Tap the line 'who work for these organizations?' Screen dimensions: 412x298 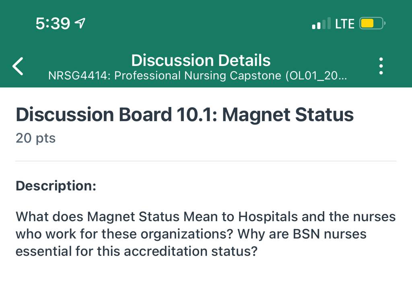(x=191, y=234)
